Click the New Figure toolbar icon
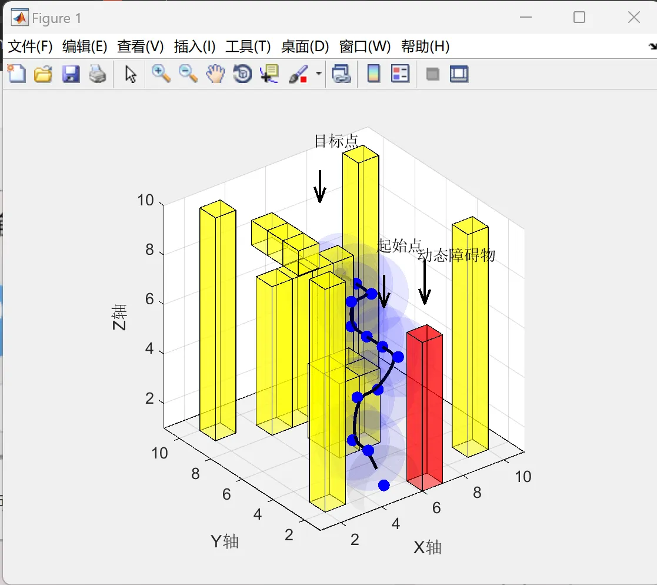 coord(16,74)
